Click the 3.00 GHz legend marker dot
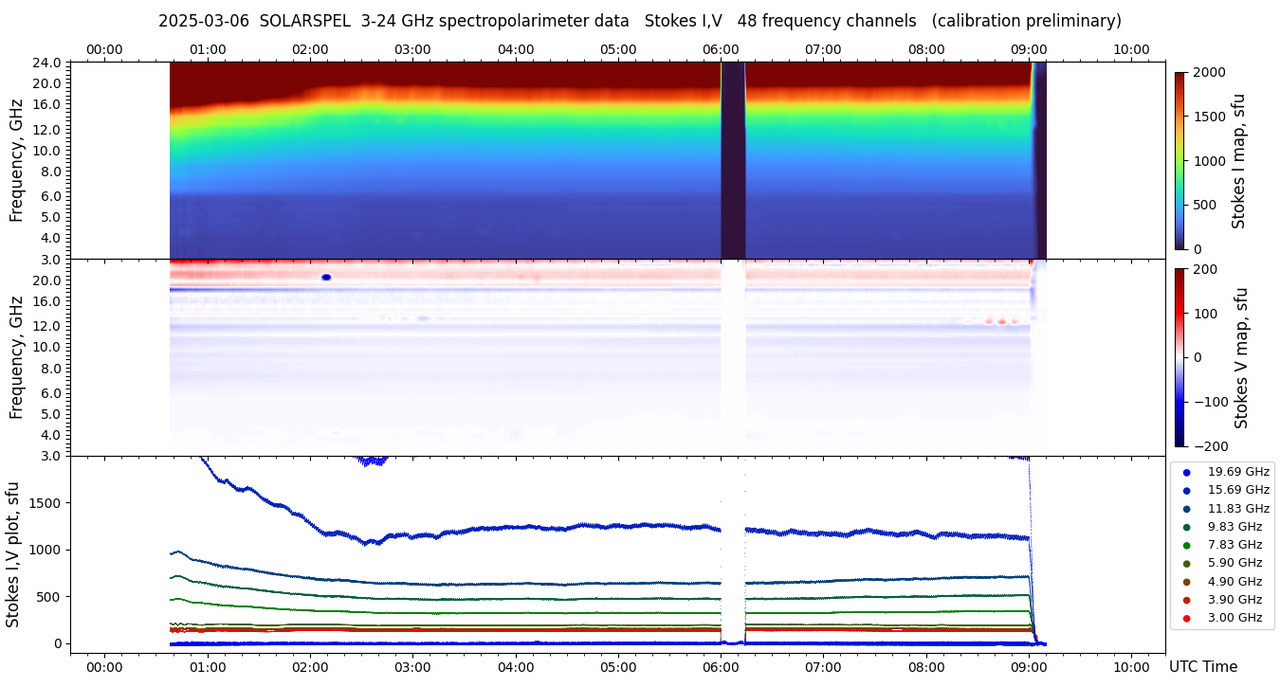 (1186, 619)
